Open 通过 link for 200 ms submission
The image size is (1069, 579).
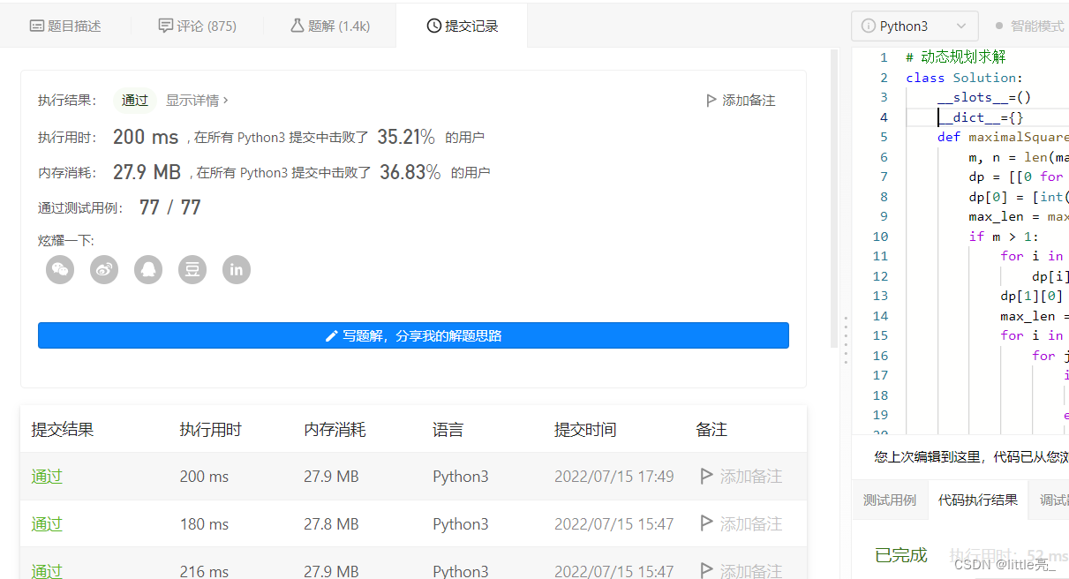(47, 477)
